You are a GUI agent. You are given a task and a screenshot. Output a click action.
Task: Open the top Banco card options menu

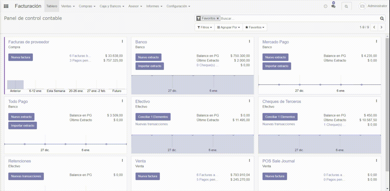pyautogui.click(x=249, y=41)
